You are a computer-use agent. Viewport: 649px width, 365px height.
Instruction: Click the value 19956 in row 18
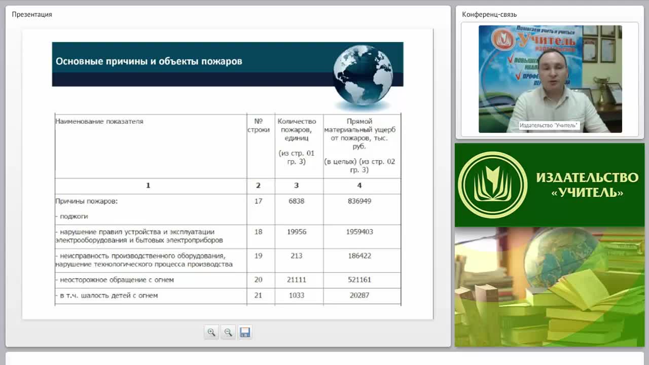pos(297,232)
